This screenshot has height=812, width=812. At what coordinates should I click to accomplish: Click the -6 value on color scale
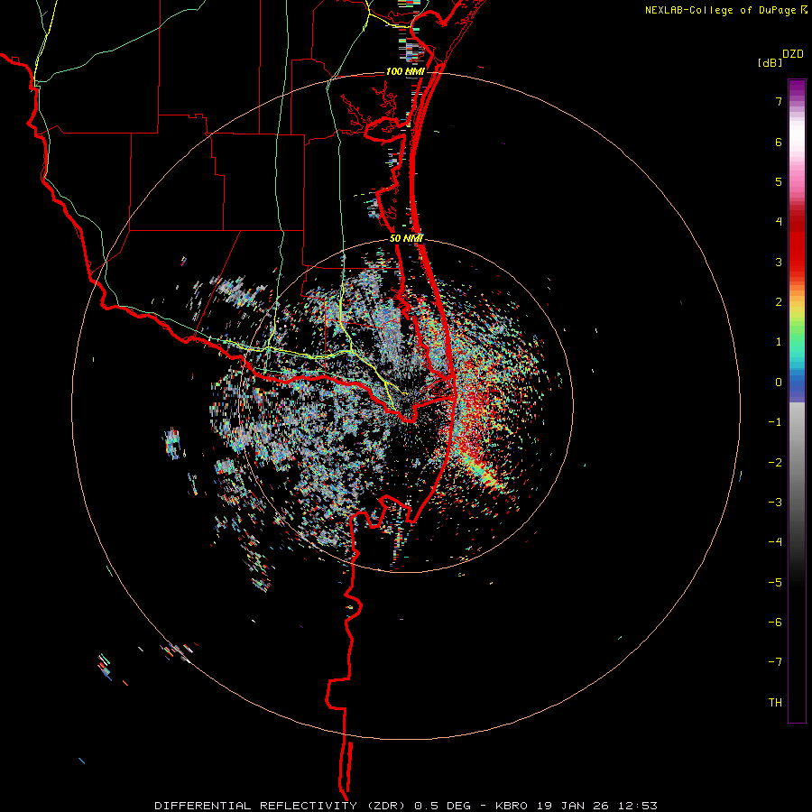pos(775,623)
